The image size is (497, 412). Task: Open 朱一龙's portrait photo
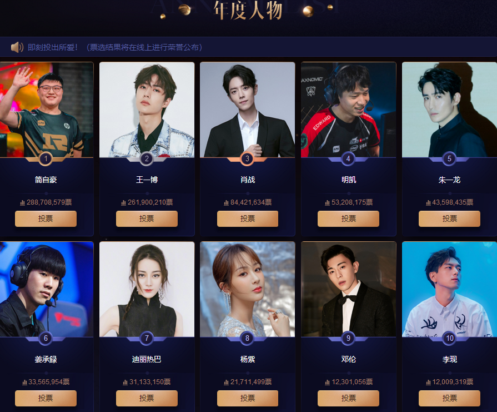[449, 110]
